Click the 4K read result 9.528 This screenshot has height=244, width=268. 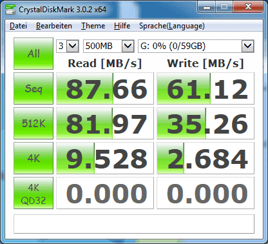[105, 158]
